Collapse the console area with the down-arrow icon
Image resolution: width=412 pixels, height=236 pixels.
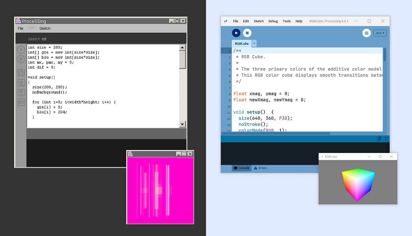(x=386, y=139)
